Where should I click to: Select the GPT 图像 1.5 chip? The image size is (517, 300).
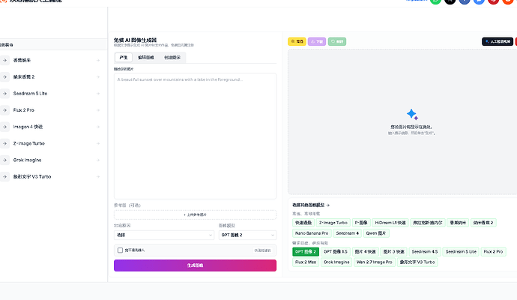click(336, 252)
